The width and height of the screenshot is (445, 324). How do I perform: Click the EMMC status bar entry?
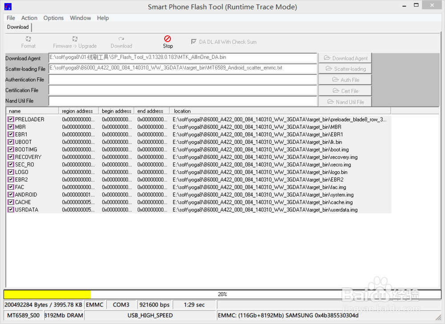click(94, 305)
